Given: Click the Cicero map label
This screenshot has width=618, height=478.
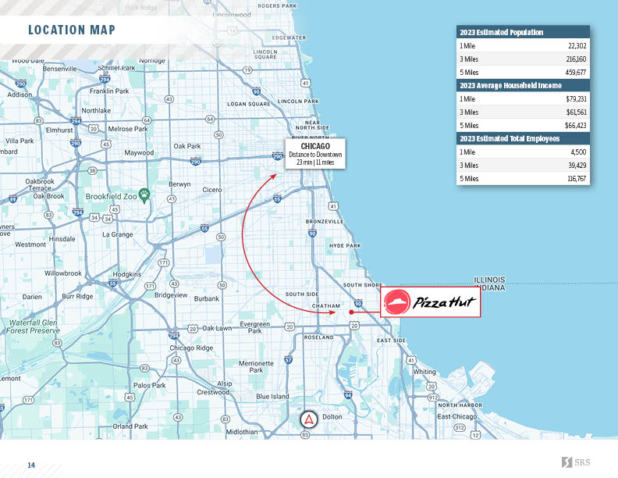Looking at the screenshot, I should [x=212, y=190].
